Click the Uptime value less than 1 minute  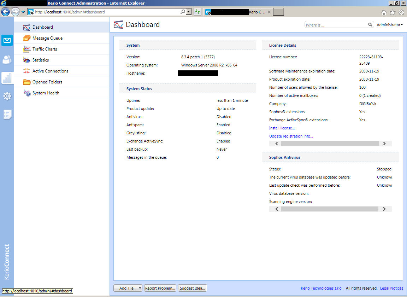coord(232,100)
